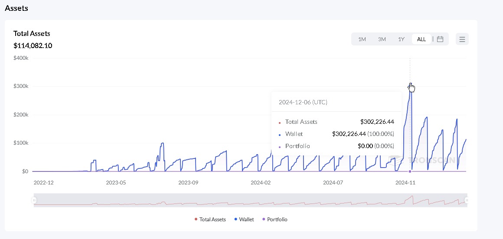Click the tooltip date 2024-12-06 (UTC)
Screen dimensions: 503x239
click(303, 103)
